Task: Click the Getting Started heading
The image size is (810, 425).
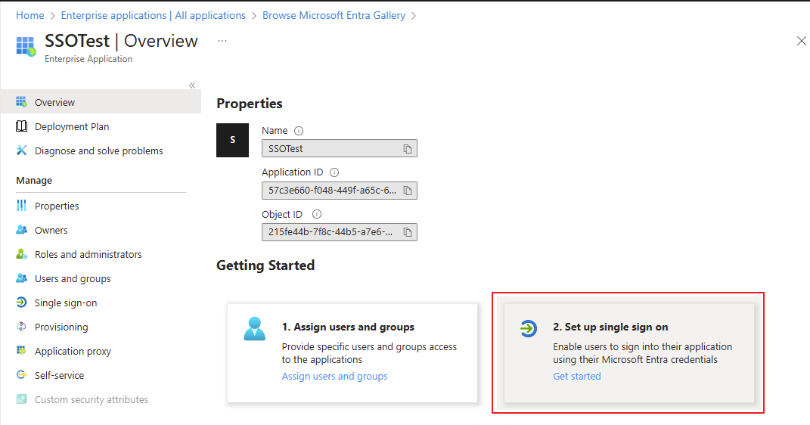Action: pyautogui.click(x=265, y=265)
